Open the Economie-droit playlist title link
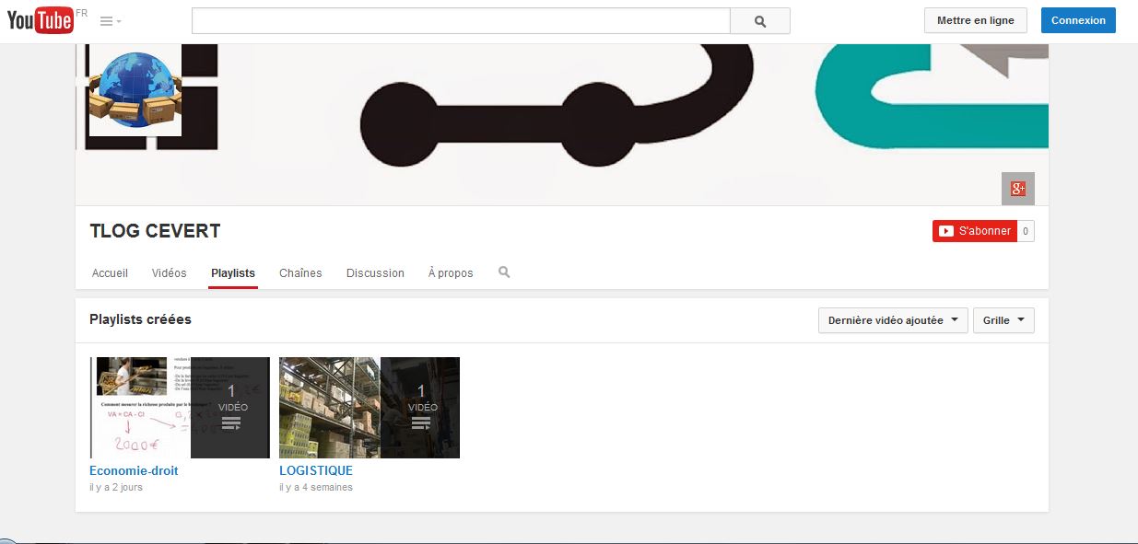This screenshot has height=544, width=1138. click(134, 470)
